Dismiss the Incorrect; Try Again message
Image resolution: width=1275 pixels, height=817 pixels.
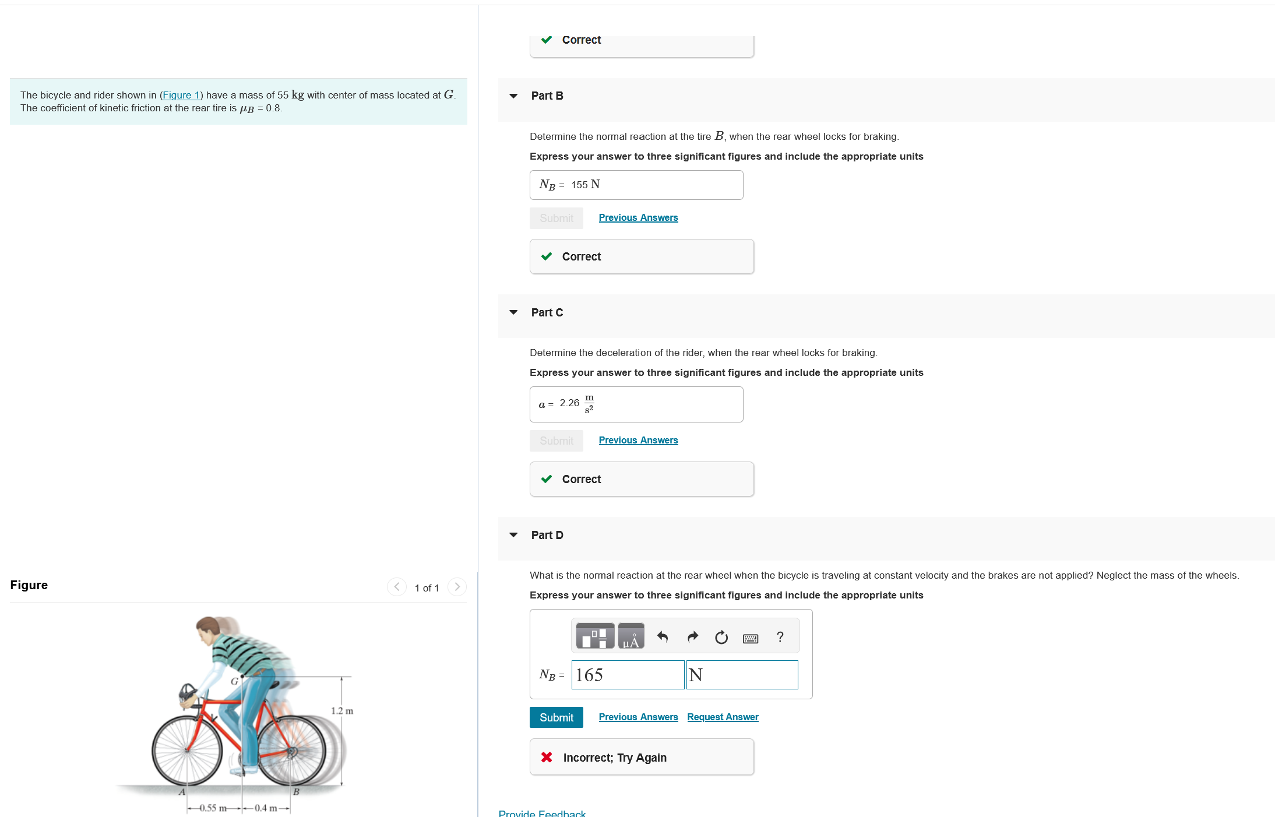[546, 757]
